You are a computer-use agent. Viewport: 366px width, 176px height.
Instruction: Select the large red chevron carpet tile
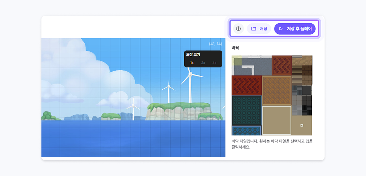[246, 86]
